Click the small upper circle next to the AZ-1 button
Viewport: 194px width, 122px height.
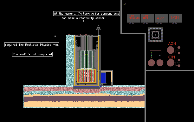click(179, 47)
